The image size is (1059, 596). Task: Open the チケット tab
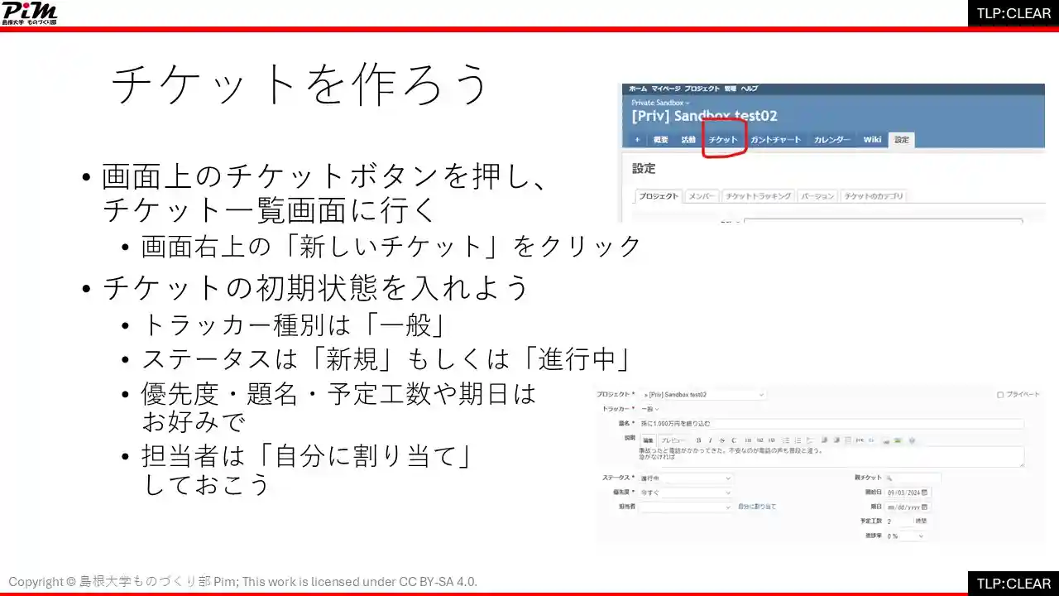tap(723, 140)
